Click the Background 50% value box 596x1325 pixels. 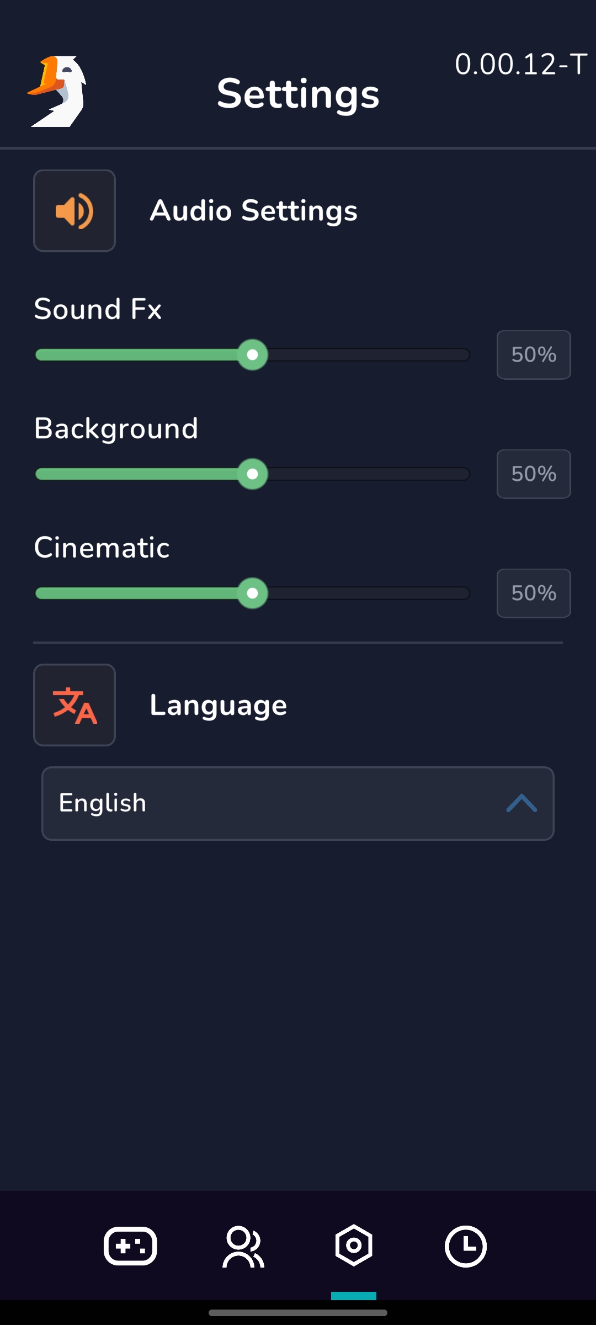click(534, 474)
